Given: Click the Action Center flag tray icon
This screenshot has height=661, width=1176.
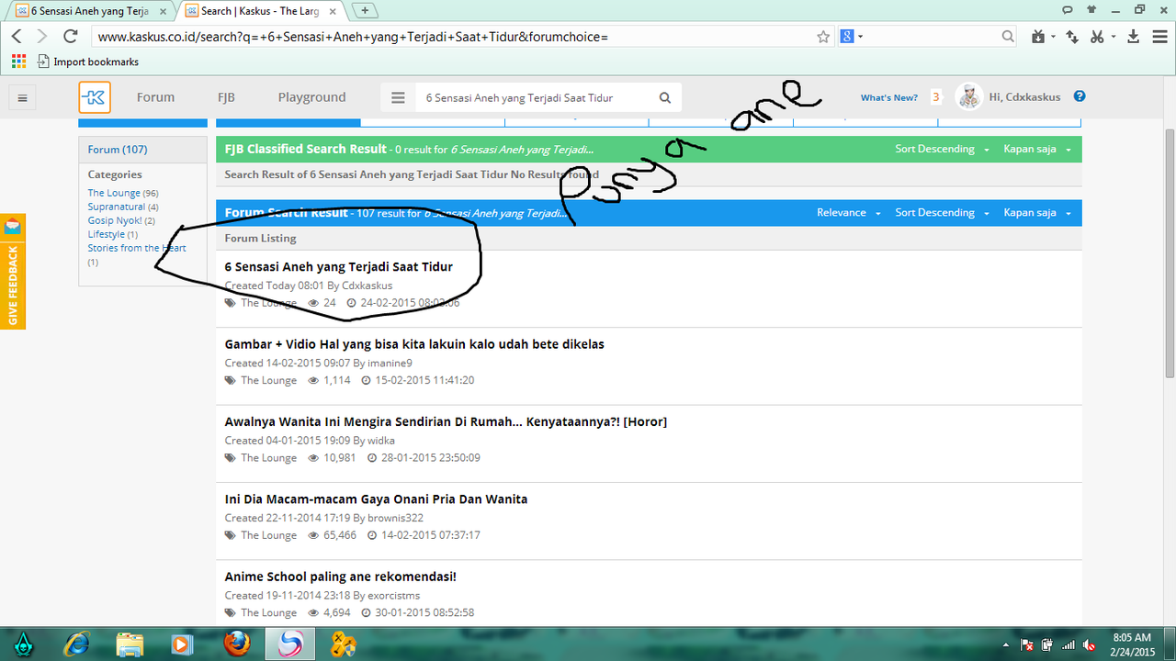Looking at the screenshot, I should 1027,645.
